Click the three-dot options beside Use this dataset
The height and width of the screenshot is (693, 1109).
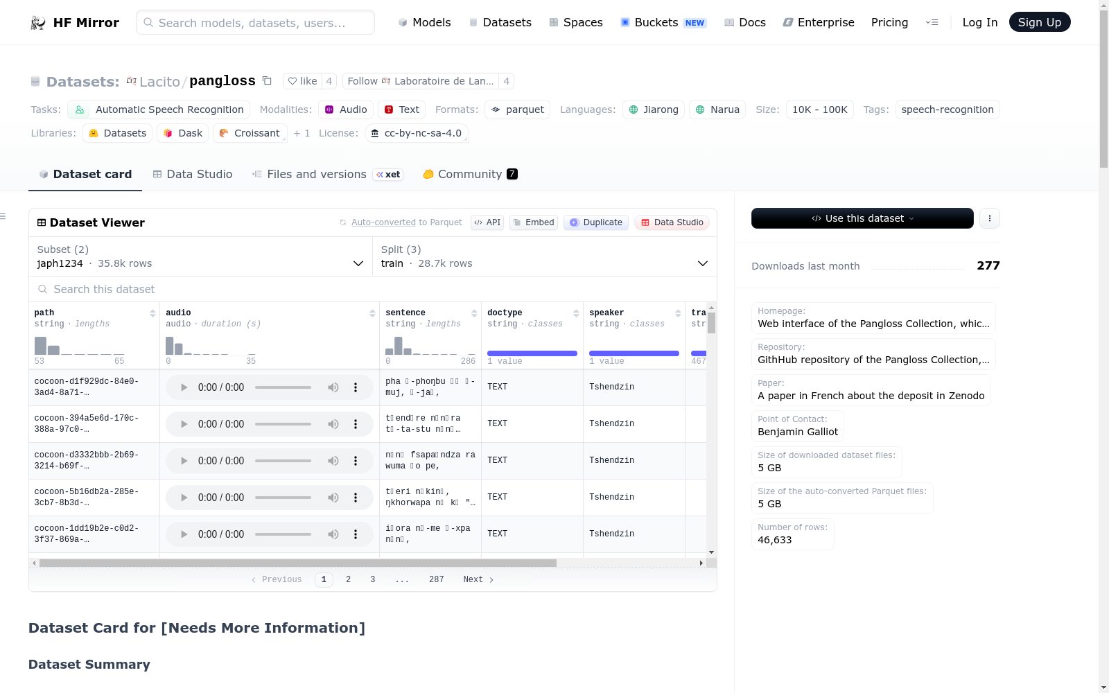(989, 218)
